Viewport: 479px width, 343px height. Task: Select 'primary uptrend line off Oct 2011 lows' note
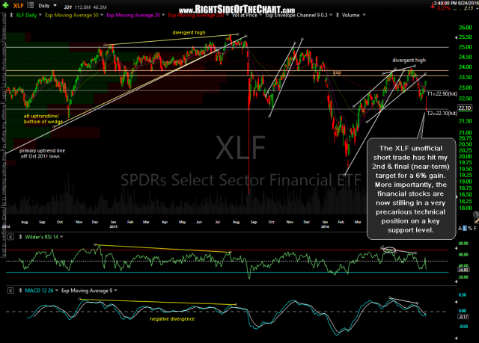point(42,153)
